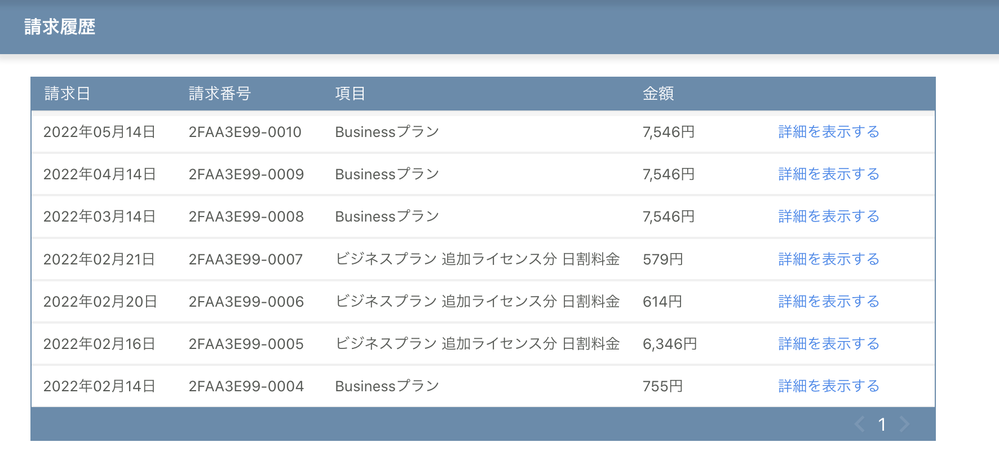Screen dimensions: 999x473
Task: Open 詳細を表示する for invoice 2FAA3E99-0010
Action: coord(828,132)
